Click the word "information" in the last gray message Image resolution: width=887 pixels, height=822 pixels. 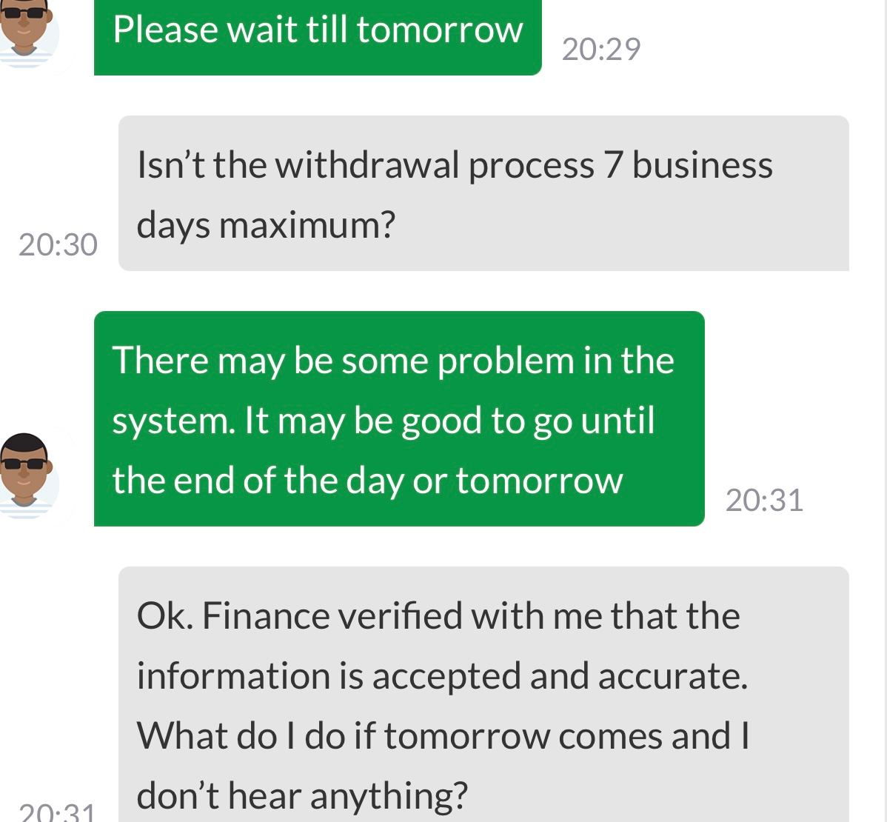click(232, 676)
